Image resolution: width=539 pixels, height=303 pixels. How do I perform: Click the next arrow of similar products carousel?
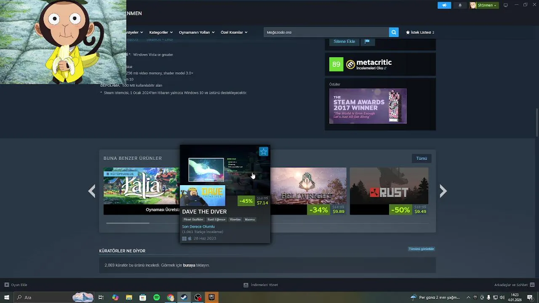443,191
